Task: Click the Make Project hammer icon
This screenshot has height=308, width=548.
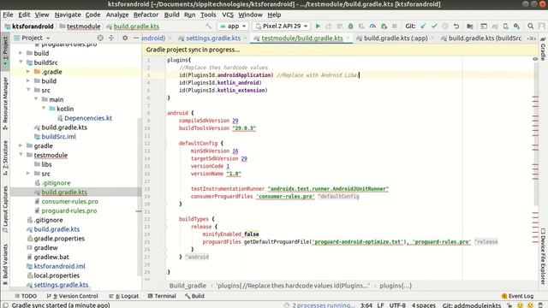Action: pyautogui.click(x=208, y=27)
